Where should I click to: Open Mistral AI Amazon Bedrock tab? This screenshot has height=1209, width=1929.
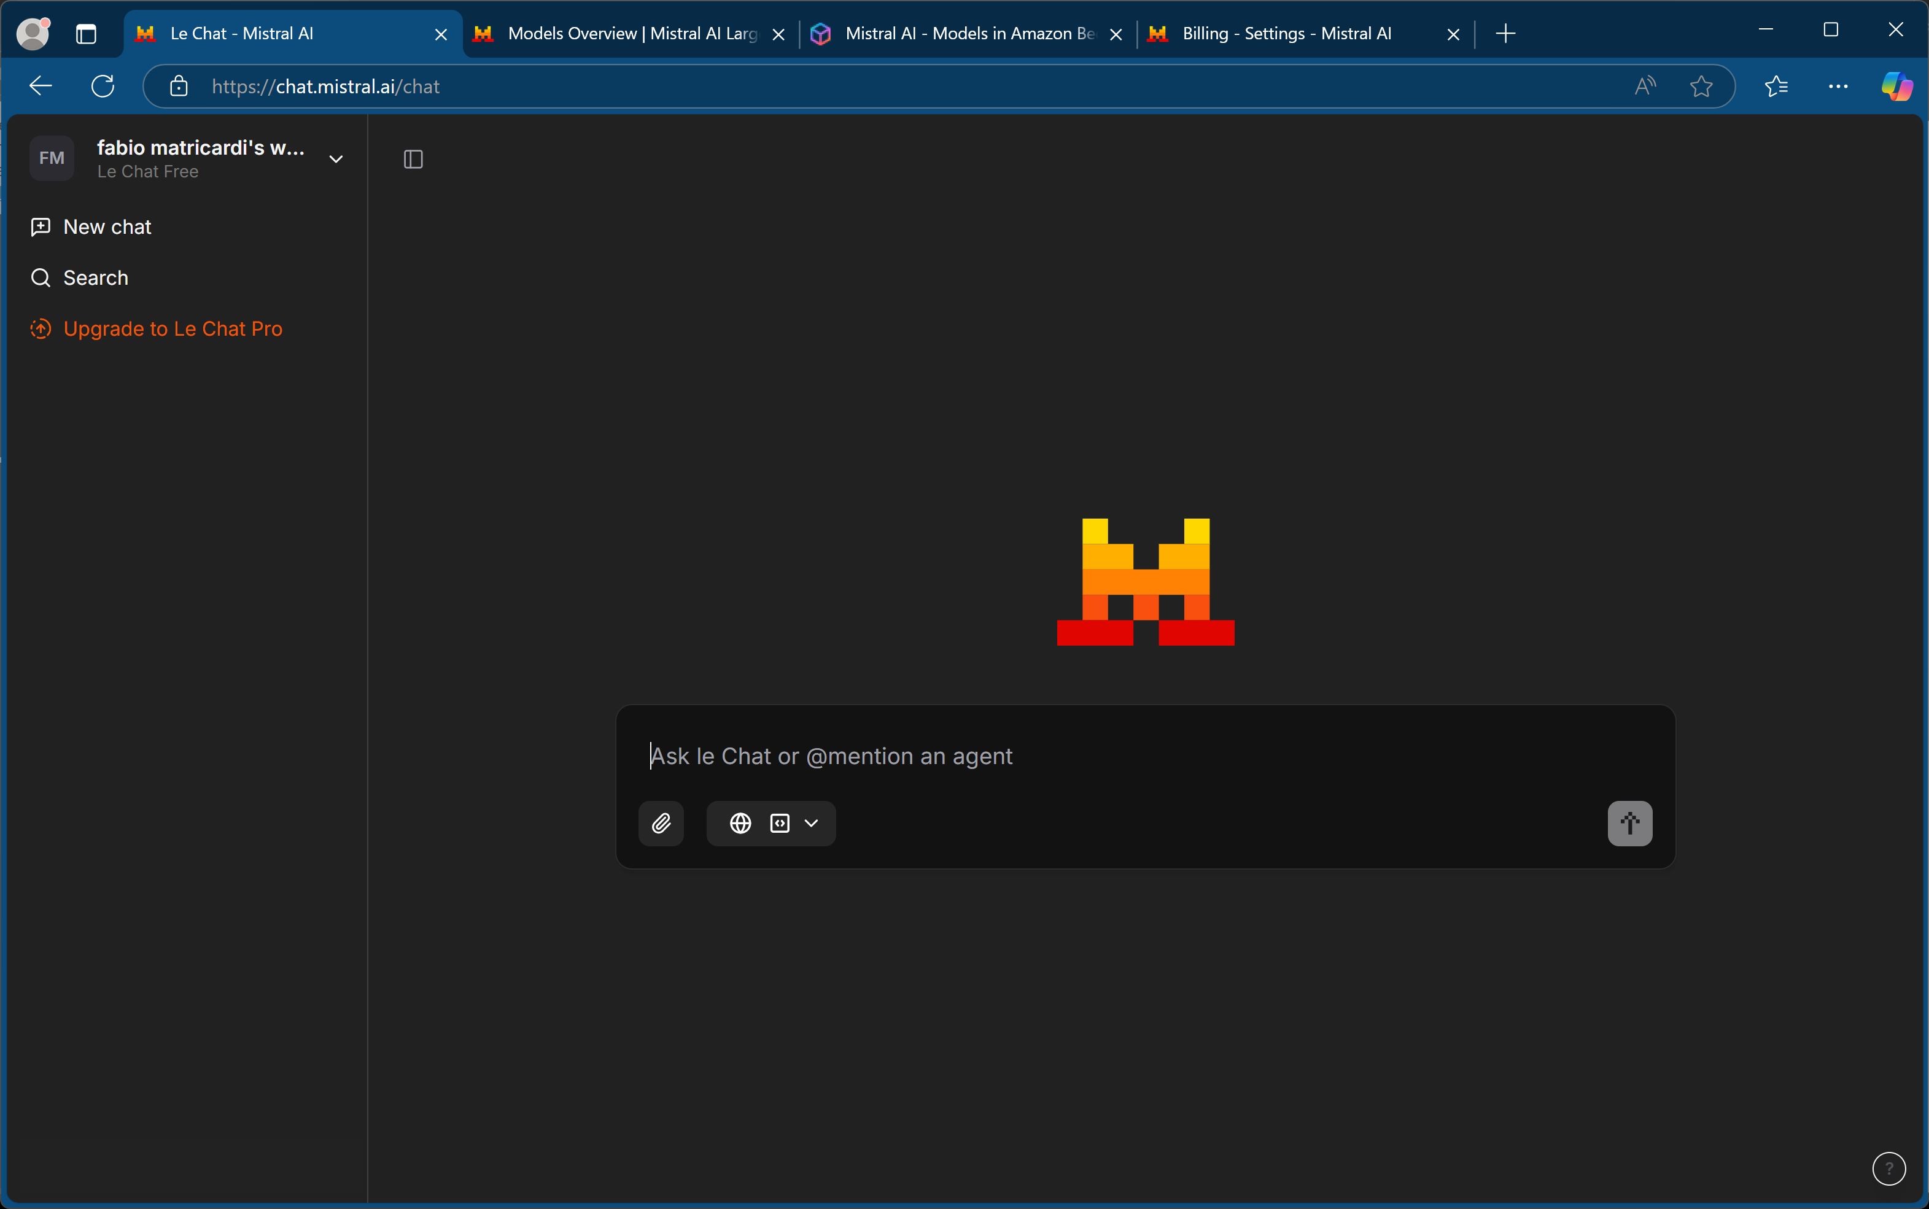(957, 34)
